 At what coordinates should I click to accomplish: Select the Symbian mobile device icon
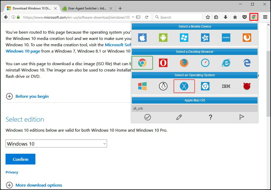(226, 38)
